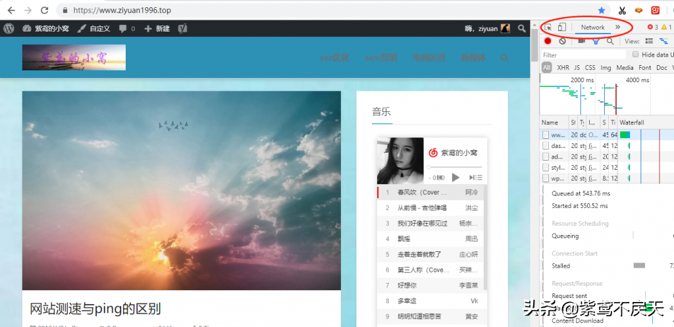Open the 电商运营 menu item
674x327 pixels.
tap(429, 58)
